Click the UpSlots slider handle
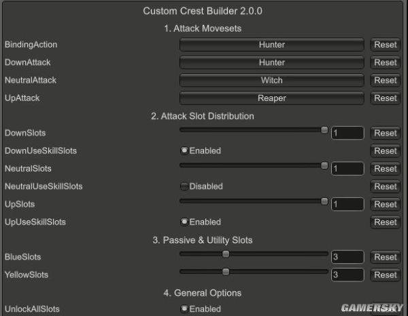Screen dimensions: 408x316 point(324,201)
